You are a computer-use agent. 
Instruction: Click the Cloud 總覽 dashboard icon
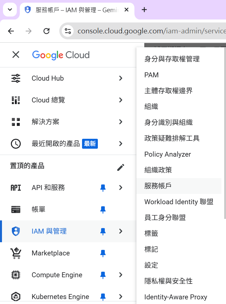[16, 100]
